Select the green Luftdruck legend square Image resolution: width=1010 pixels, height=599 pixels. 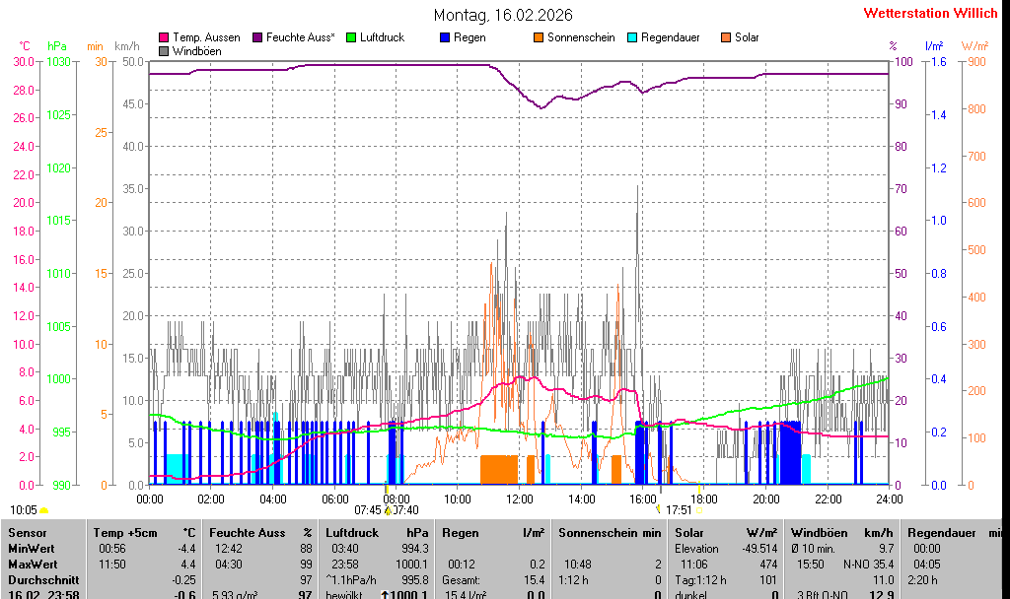tap(351, 37)
